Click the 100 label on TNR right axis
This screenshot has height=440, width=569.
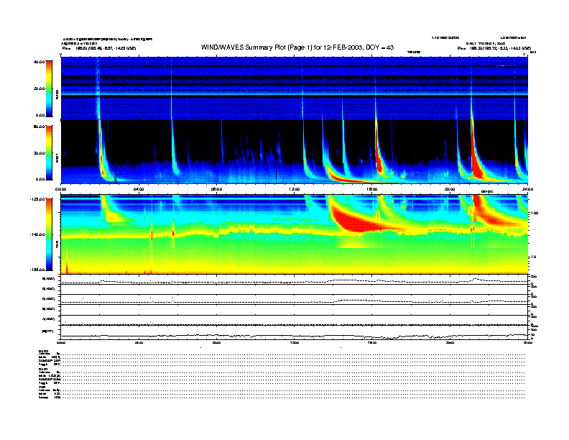pyautogui.click(x=535, y=213)
